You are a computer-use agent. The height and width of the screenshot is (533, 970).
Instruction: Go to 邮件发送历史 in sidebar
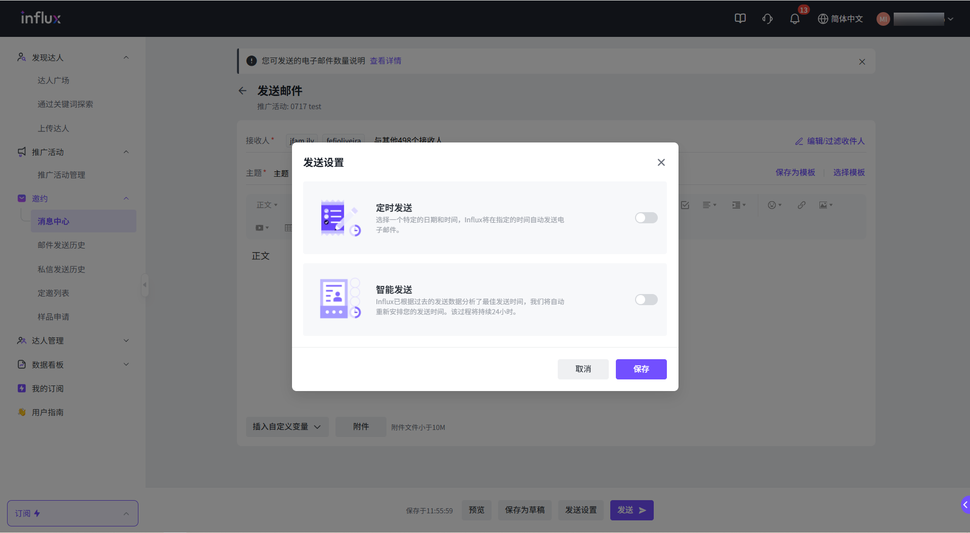click(61, 245)
